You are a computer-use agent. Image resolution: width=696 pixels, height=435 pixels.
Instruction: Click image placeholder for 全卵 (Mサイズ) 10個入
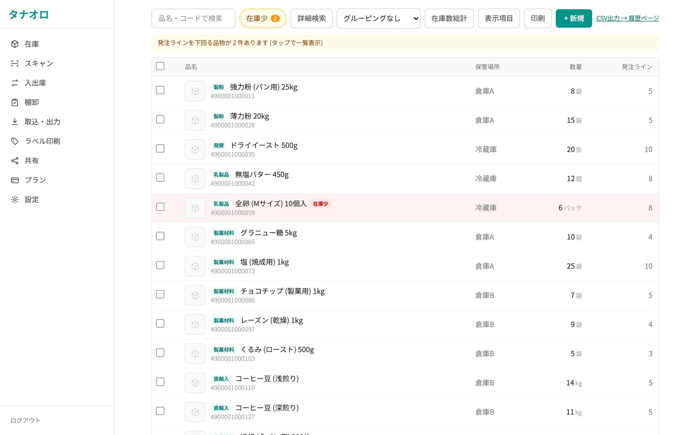(x=195, y=208)
